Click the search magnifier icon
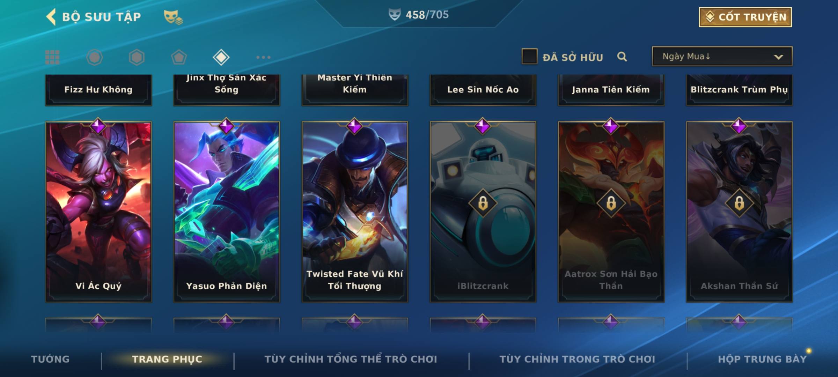The width and height of the screenshot is (838, 377). tap(622, 57)
